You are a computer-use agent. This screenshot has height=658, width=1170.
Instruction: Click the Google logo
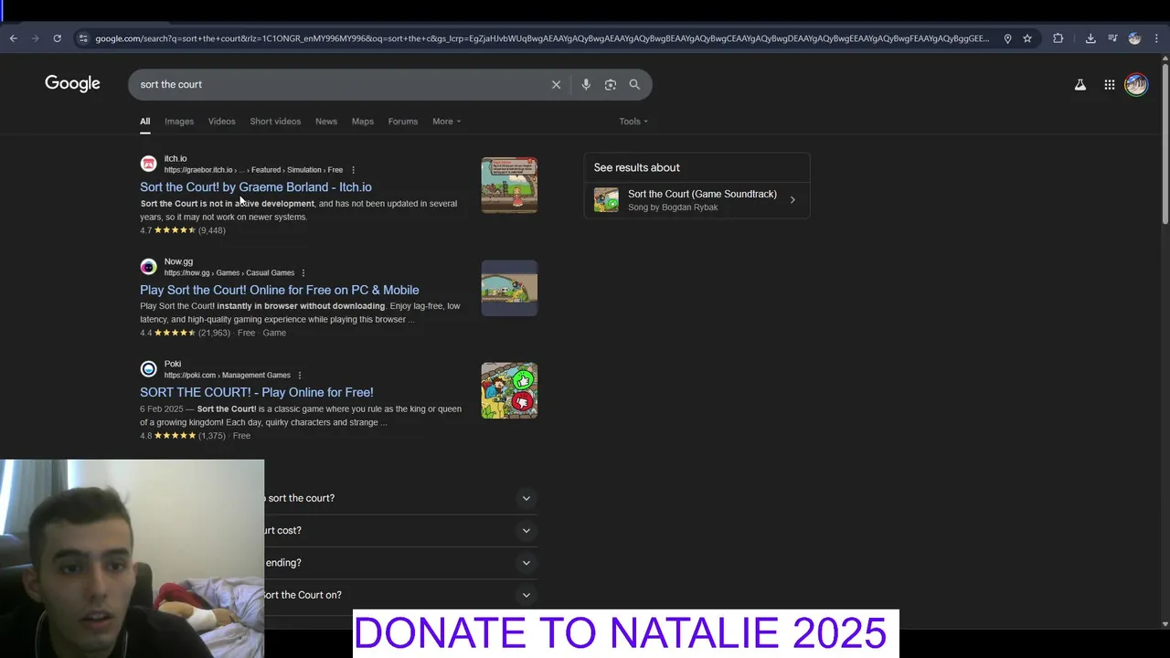click(72, 84)
